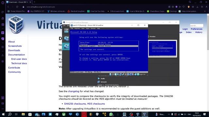Image resolution: width=209 pixels, height=117 pixels.
Task: Open the Downloads link in the sidebar
Action: click(14, 50)
